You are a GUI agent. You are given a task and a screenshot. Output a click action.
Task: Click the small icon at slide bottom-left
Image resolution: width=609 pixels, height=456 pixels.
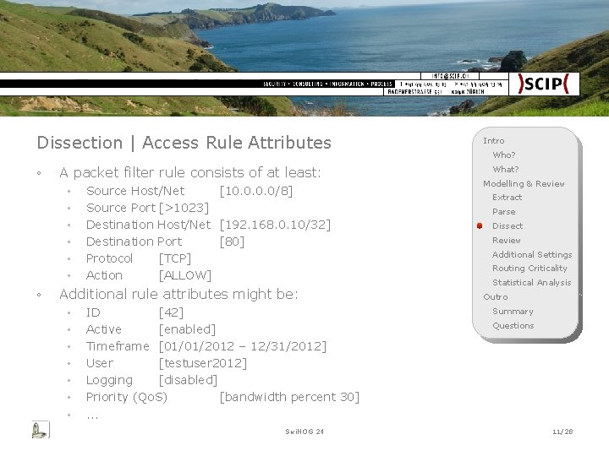tap(41, 430)
